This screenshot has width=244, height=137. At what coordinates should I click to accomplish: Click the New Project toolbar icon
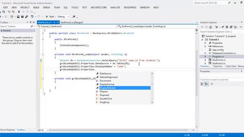point(12,17)
